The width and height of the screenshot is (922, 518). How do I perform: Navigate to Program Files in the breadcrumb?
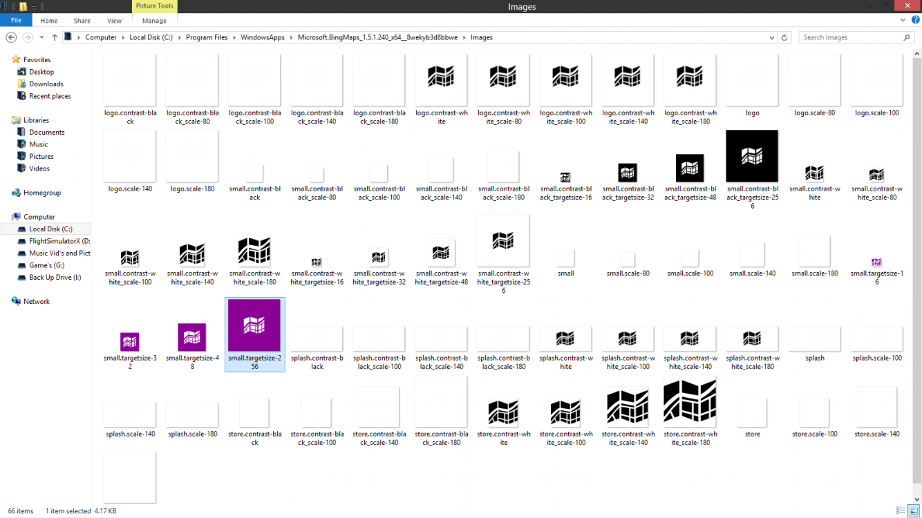[x=207, y=37]
